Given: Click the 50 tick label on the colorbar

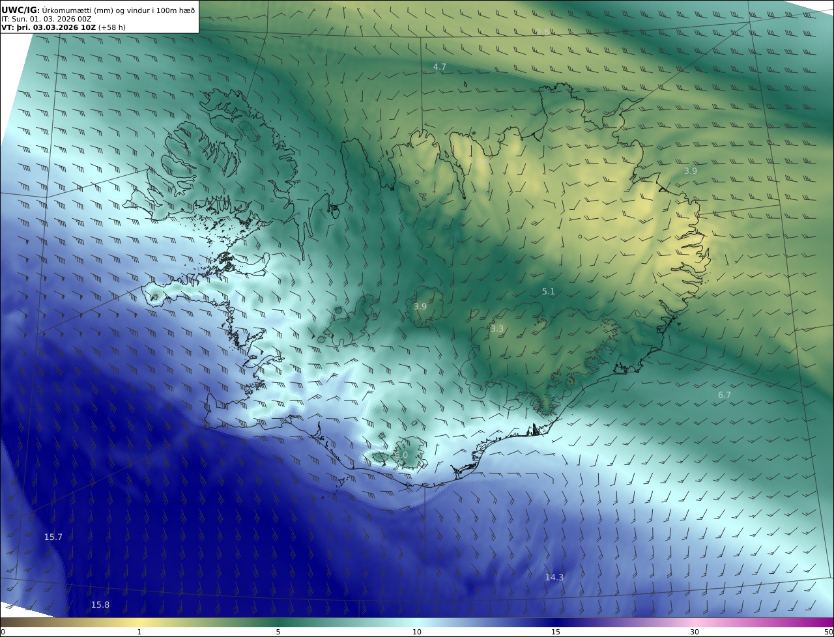Looking at the screenshot, I should coord(829,632).
